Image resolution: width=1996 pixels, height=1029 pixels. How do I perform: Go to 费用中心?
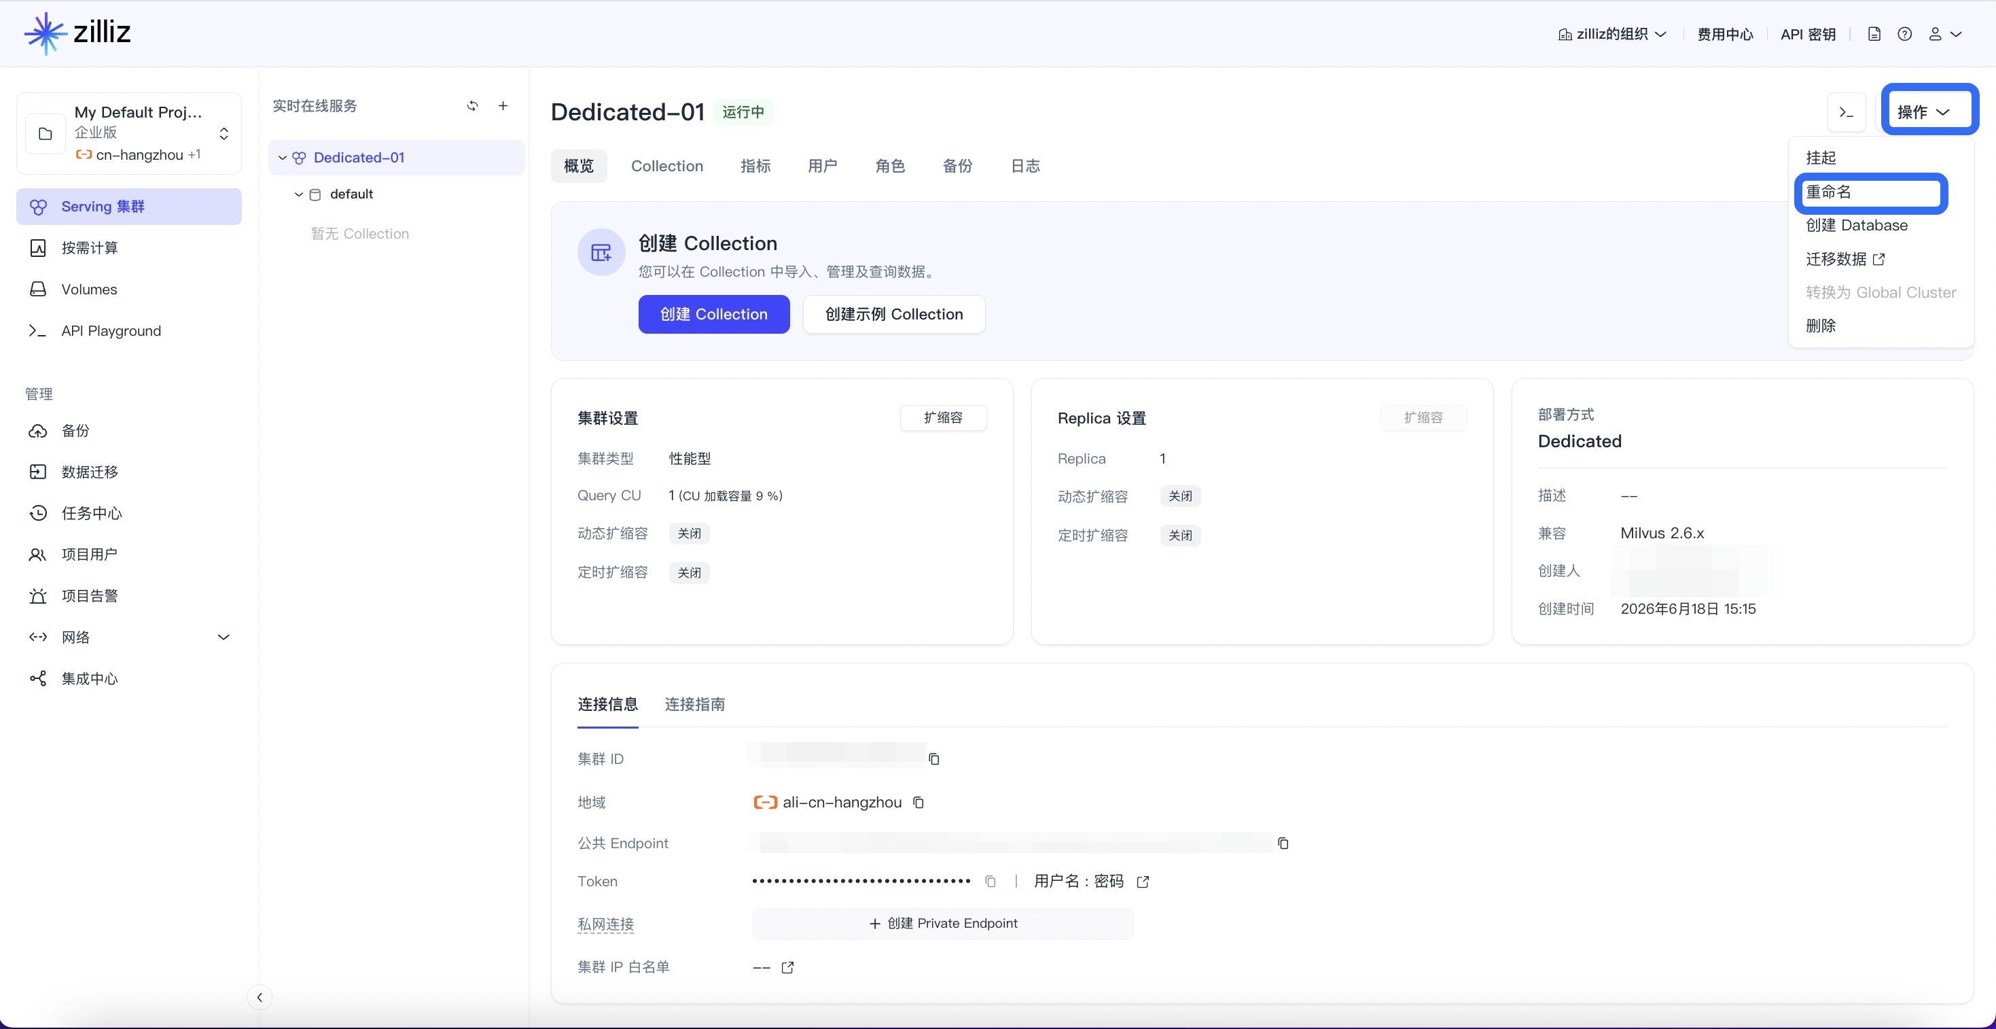[x=1725, y=34]
